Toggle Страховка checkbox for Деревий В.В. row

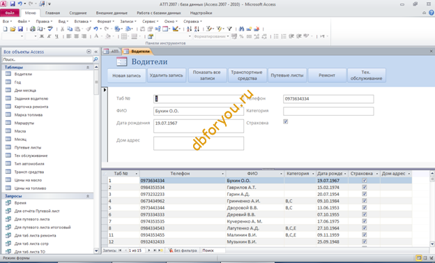click(365, 214)
